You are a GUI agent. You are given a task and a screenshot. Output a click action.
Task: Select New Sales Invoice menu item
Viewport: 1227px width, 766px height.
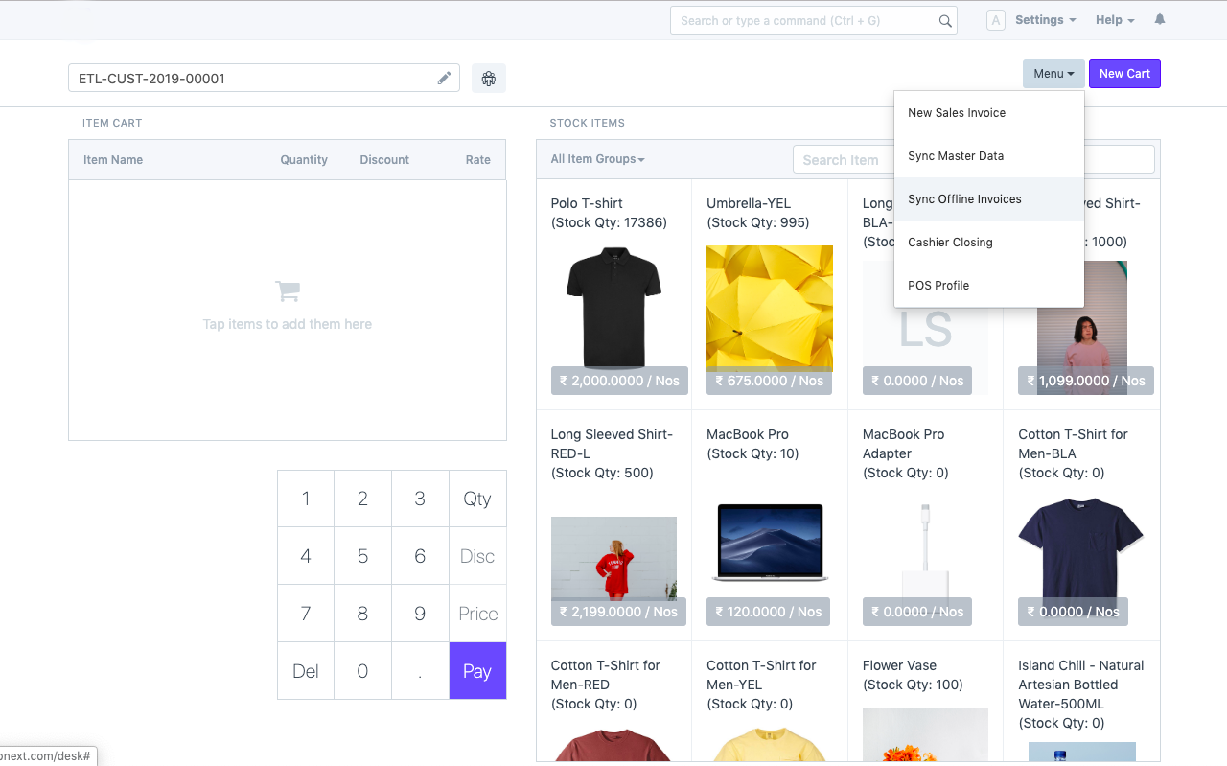pos(957,113)
